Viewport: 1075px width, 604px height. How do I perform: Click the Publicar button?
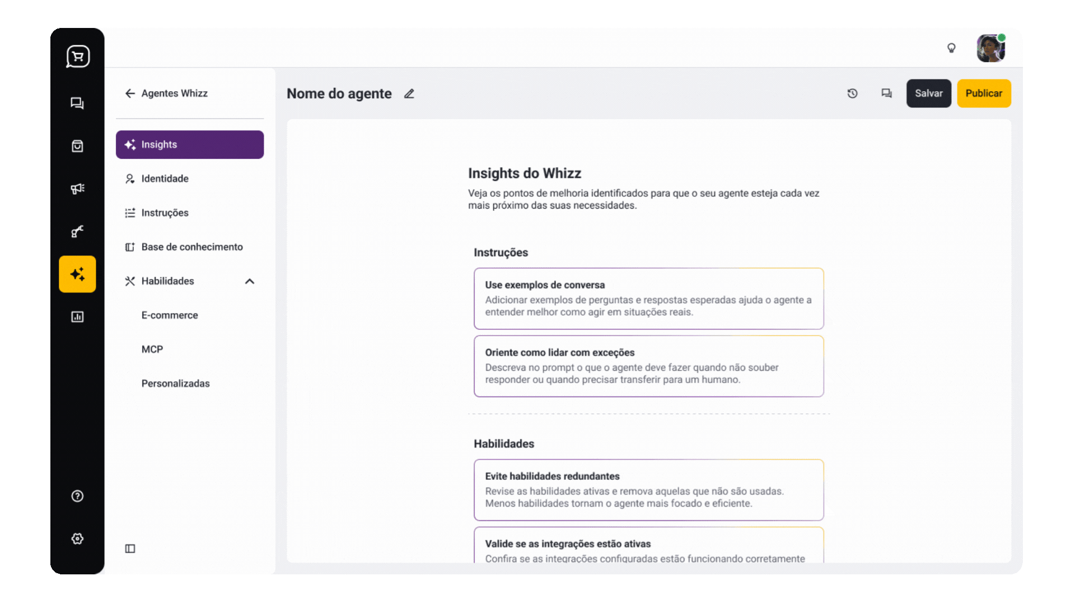tap(984, 93)
